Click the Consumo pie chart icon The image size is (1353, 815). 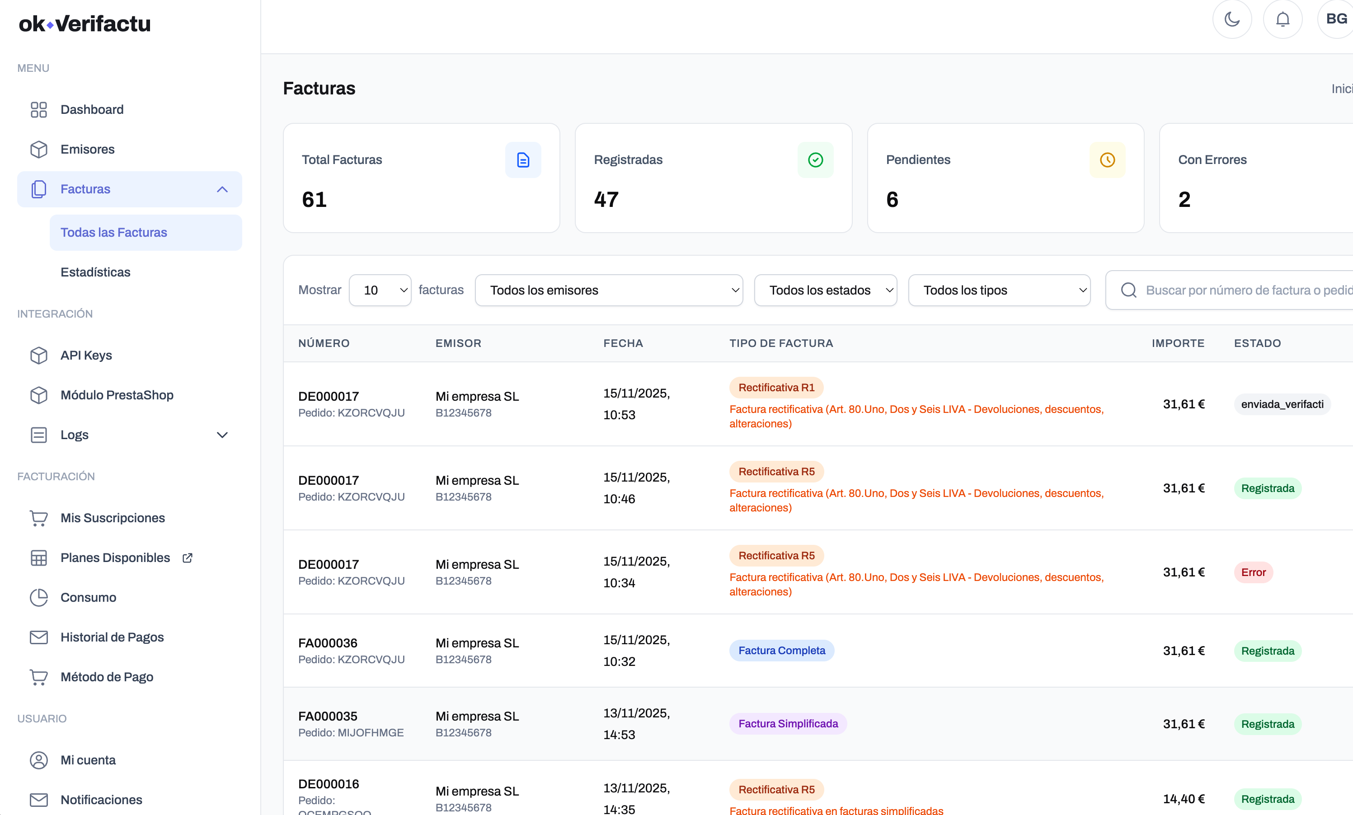coord(38,597)
